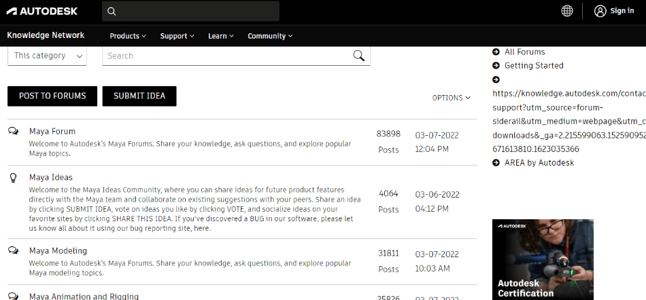646x300 pixels.
Task: Click the user profile icon beside Sign in
Action: coord(600,11)
